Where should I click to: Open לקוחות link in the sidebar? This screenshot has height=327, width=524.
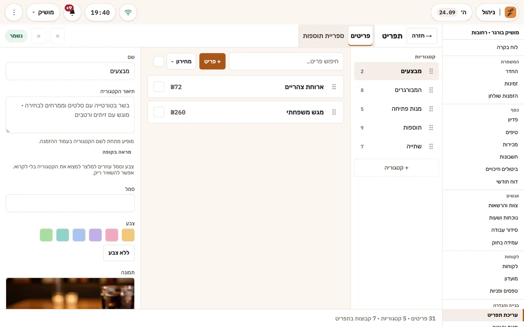483,267
